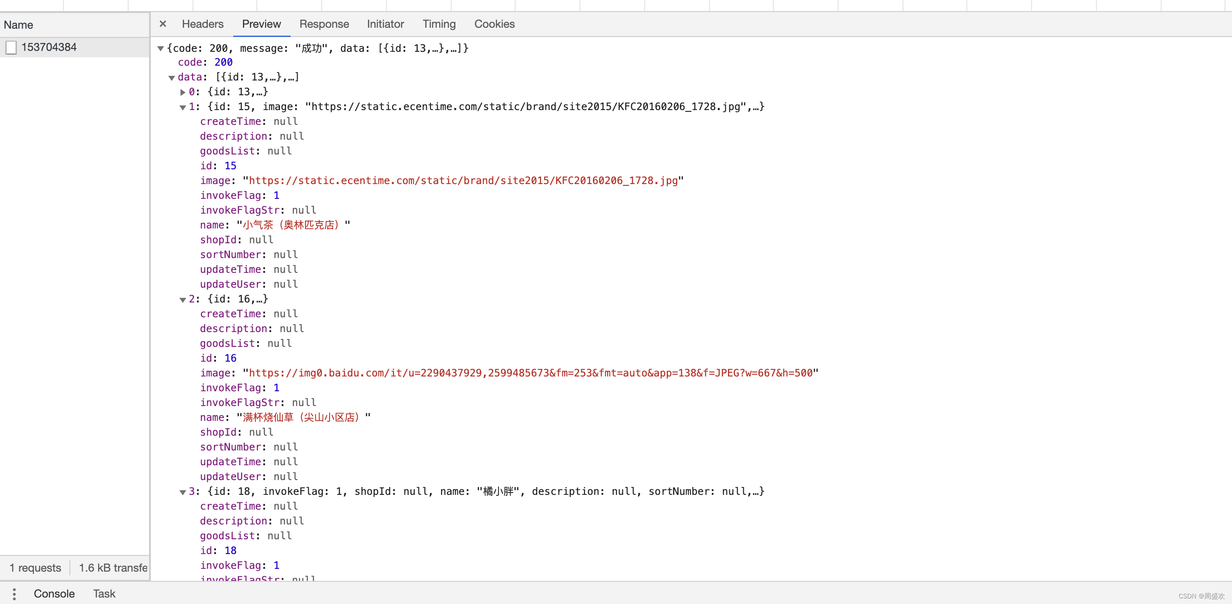Close the request details panel
The height and width of the screenshot is (604, 1232).
coord(162,24)
